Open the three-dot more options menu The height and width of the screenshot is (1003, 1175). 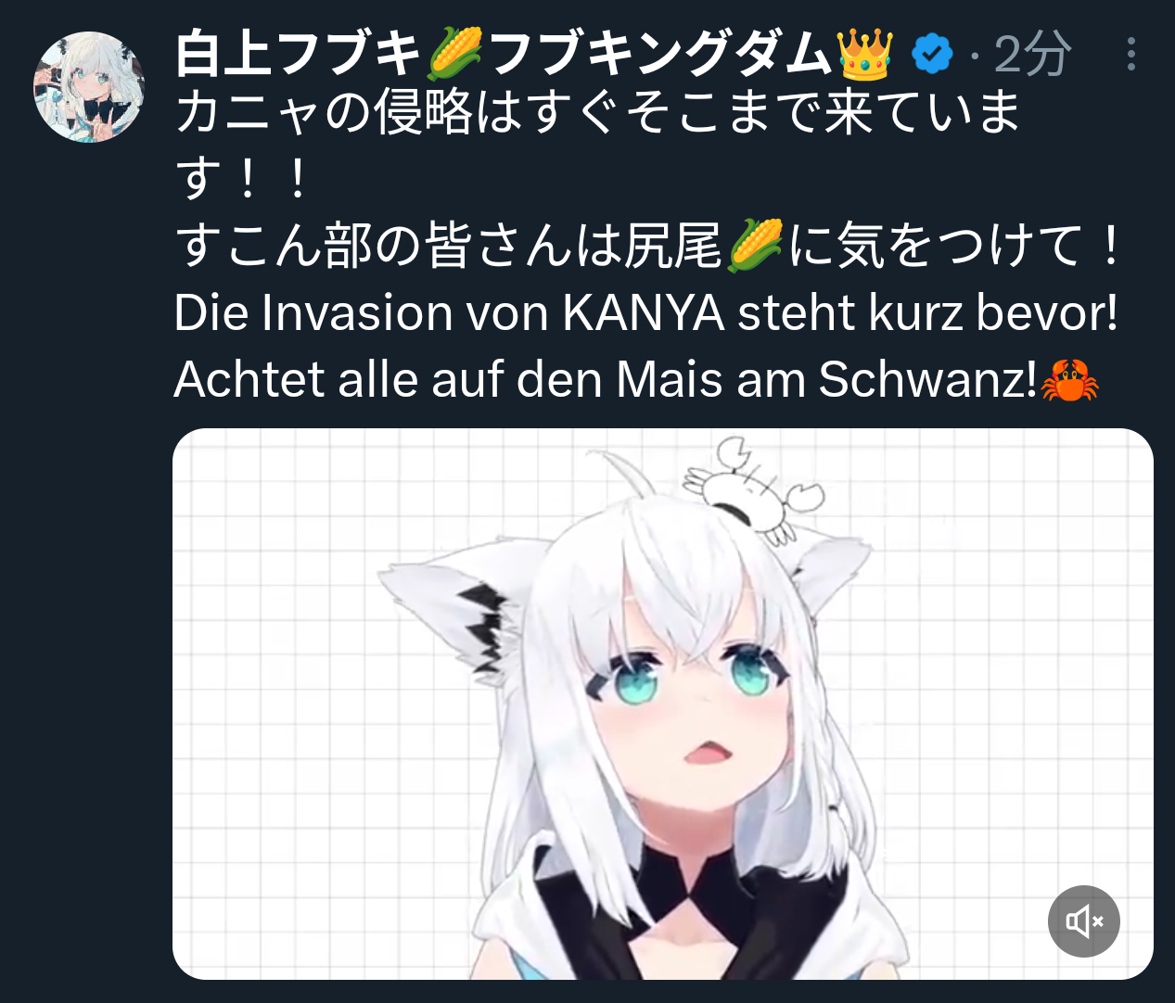[x=1130, y=55]
